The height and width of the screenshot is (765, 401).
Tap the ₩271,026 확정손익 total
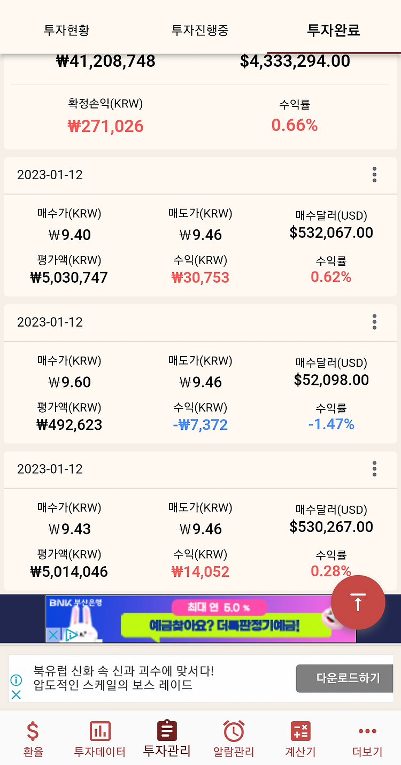105,126
